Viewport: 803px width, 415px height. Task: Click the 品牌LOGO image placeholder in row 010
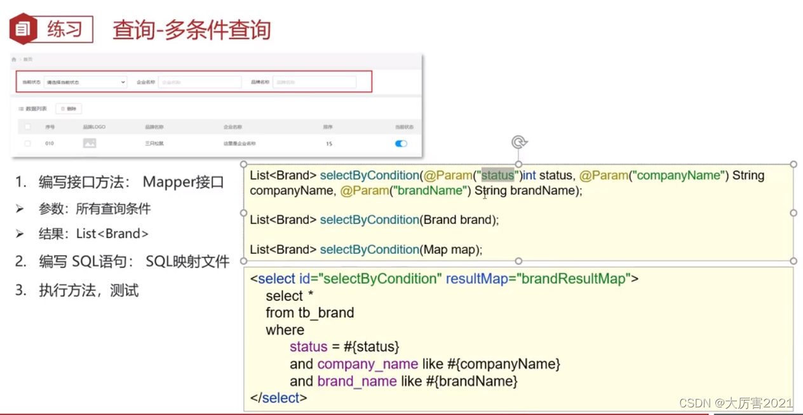[90, 143]
